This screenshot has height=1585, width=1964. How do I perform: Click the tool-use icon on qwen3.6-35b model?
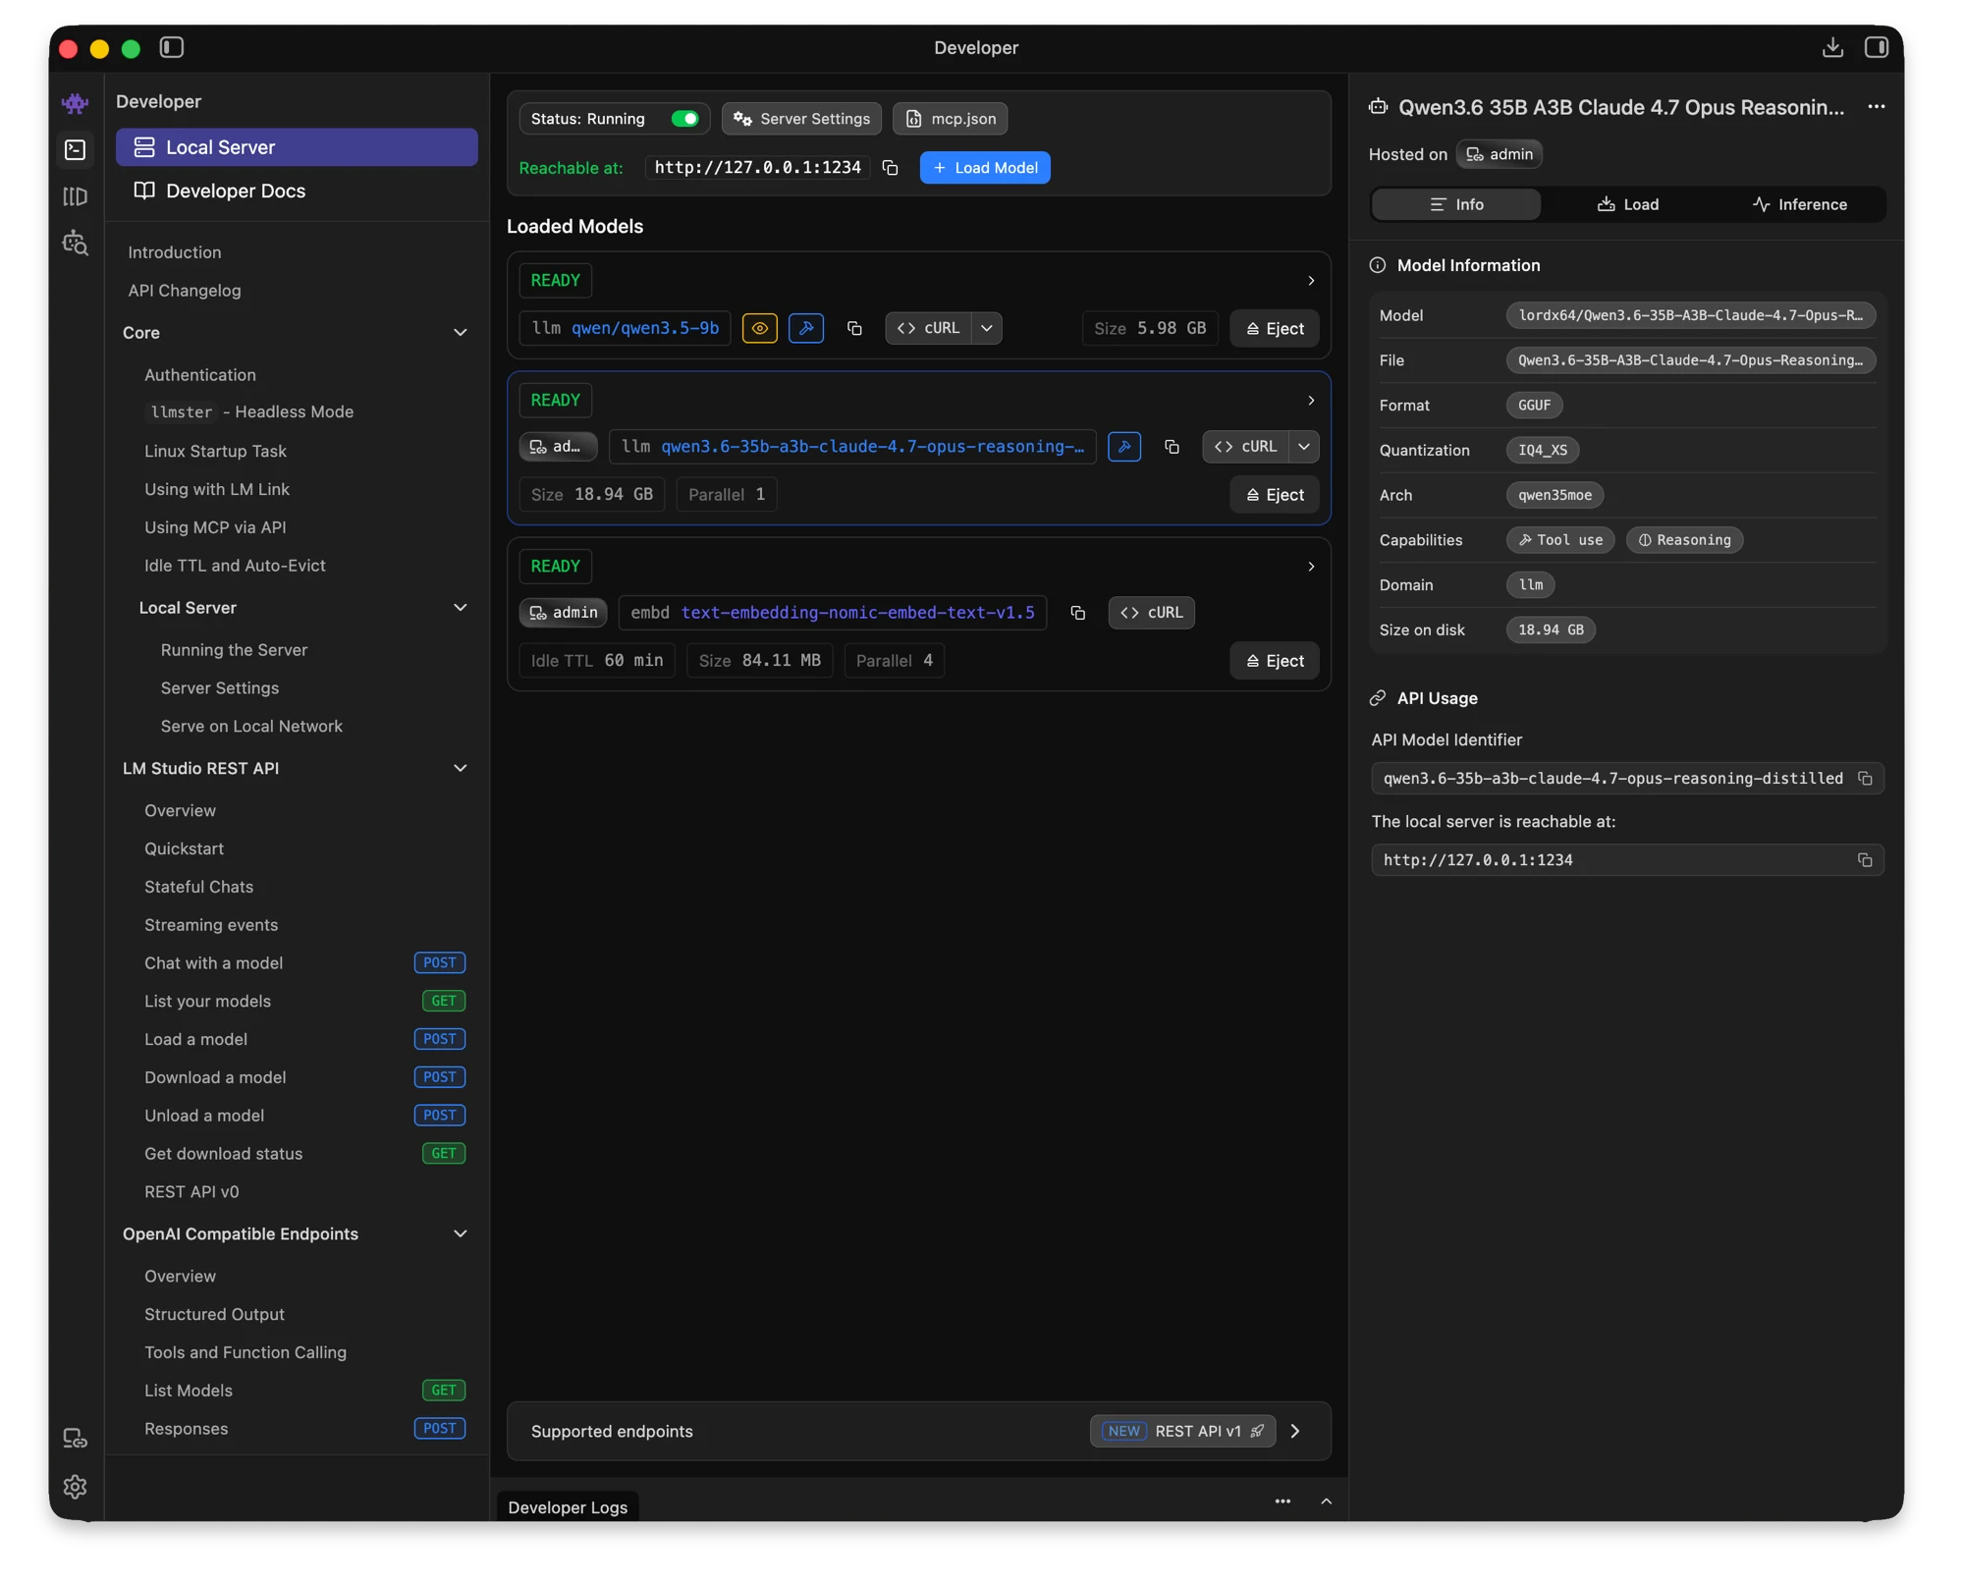[1124, 447]
